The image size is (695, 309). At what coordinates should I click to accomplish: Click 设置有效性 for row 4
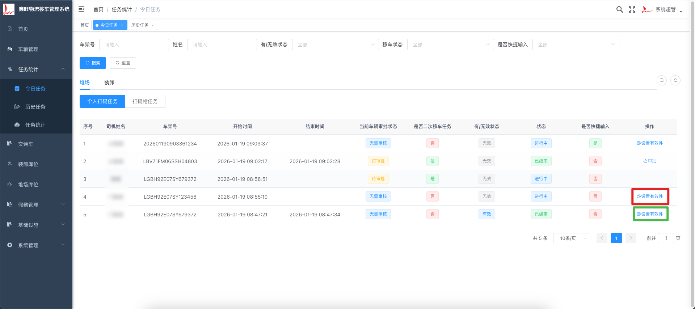coord(650,196)
